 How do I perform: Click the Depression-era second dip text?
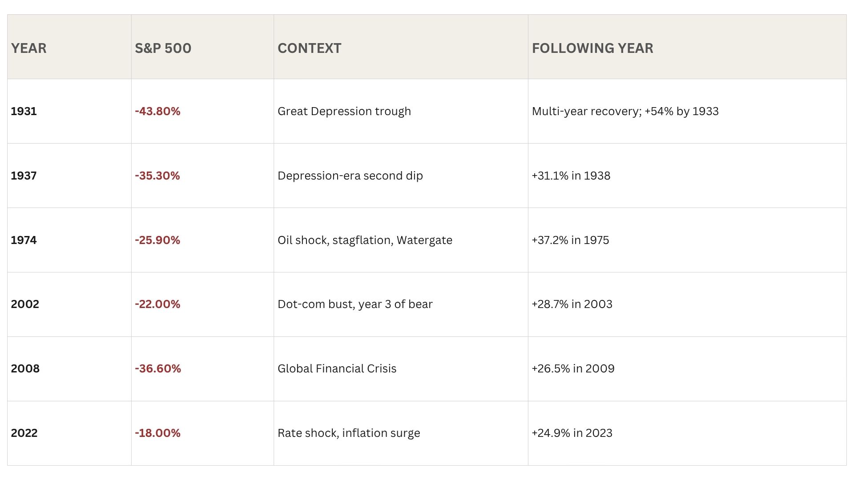[x=350, y=176]
